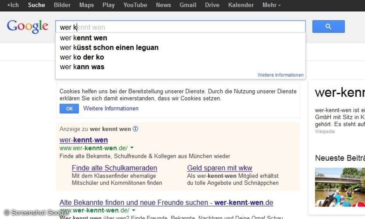The width and height of the screenshot is (365, 219).
Task: Click the Wikipedia source link in side panel
Action: click(325, 131)
